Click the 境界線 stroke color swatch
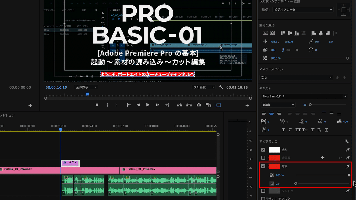This screenshot has height=200, width=356. pos(274,158)
